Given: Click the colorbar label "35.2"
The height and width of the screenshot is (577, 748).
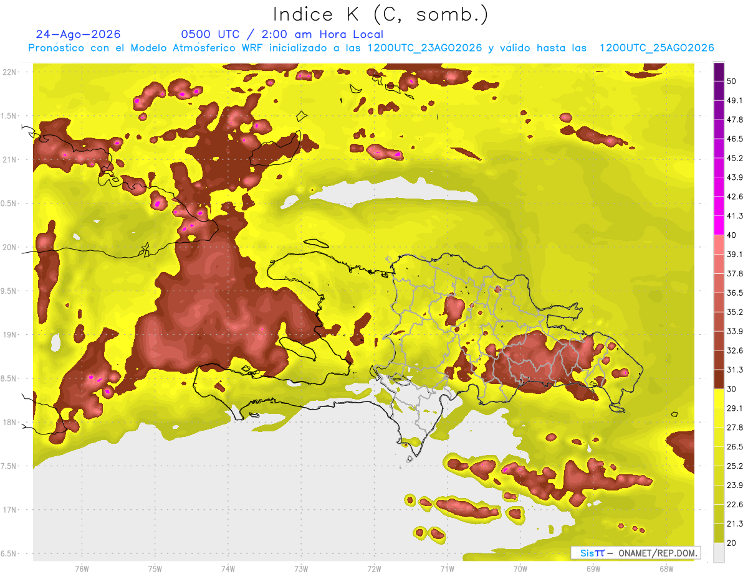Looking at the screenshot, I should click(x=734, y=312).
